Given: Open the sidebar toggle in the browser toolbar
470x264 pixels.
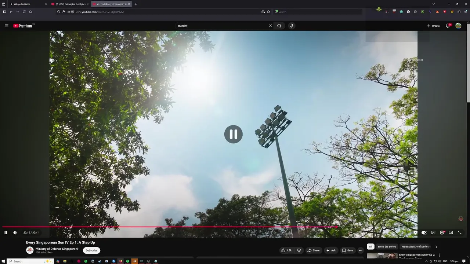Looking at the screenshot, I should 4,12.
